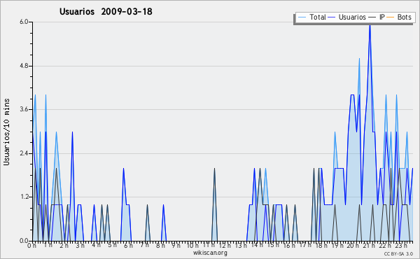The height and width of the screenshot is (259, 420).
Task: Click the 19 h x-axis label
Action: (x=337, y=245)
